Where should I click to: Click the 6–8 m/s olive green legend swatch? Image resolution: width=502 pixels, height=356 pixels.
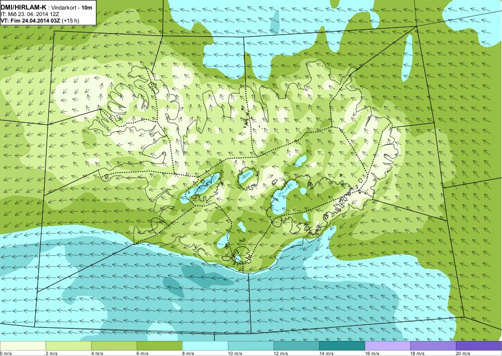(160, 346)
